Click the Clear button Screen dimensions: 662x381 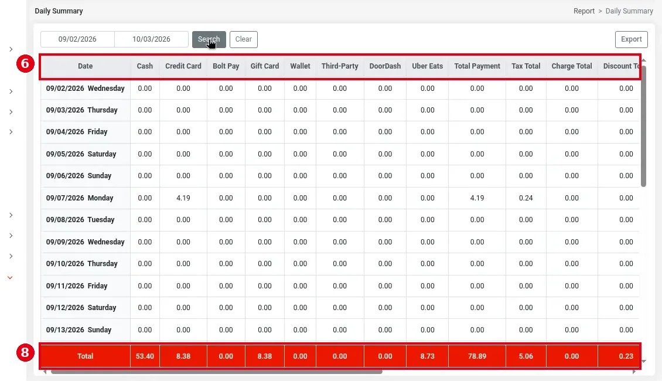tap(244, 39)
